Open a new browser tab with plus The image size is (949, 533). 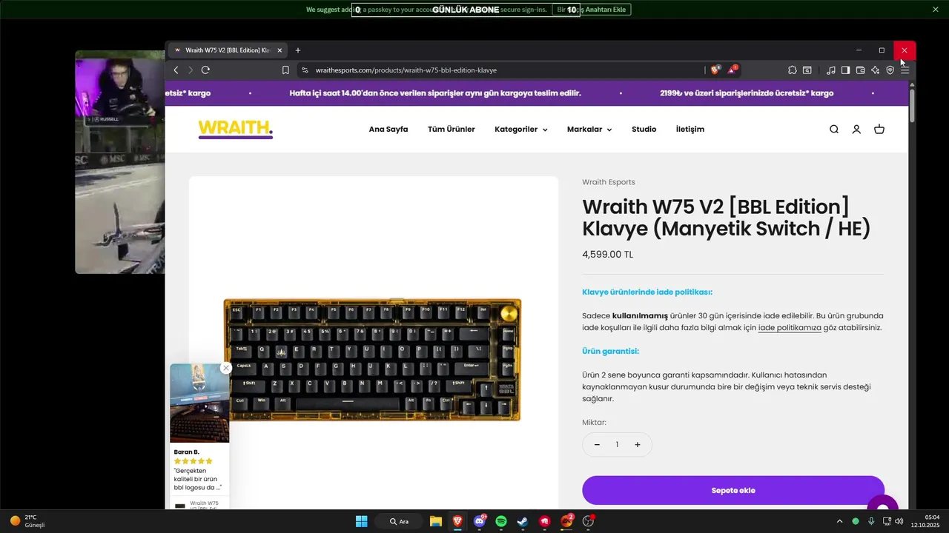pos(298,50)
